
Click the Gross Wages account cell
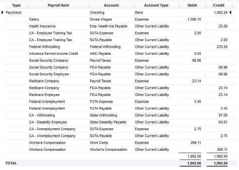[x=101, y=20]
